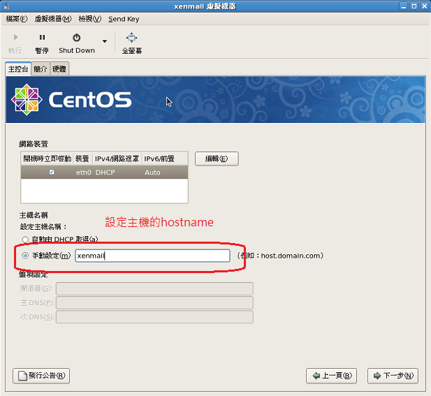Open the Send Key menu
Viewport: 431px width, 396px height.
pyautogui.click(x=124, y=19)
